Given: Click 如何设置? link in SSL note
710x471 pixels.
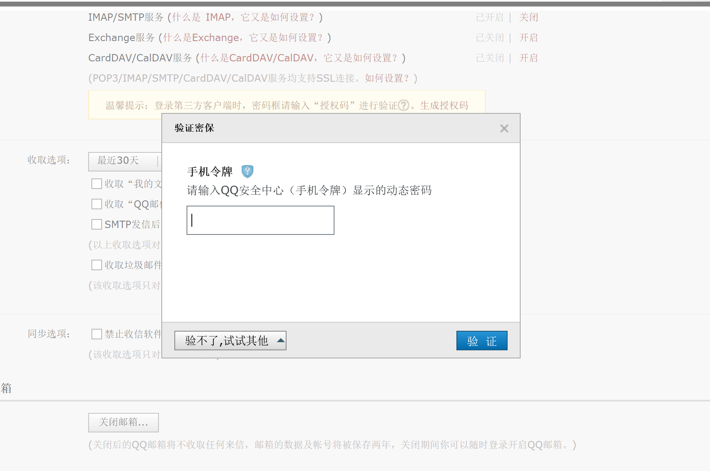Looking at the screenshot, I should click(387, 78).
